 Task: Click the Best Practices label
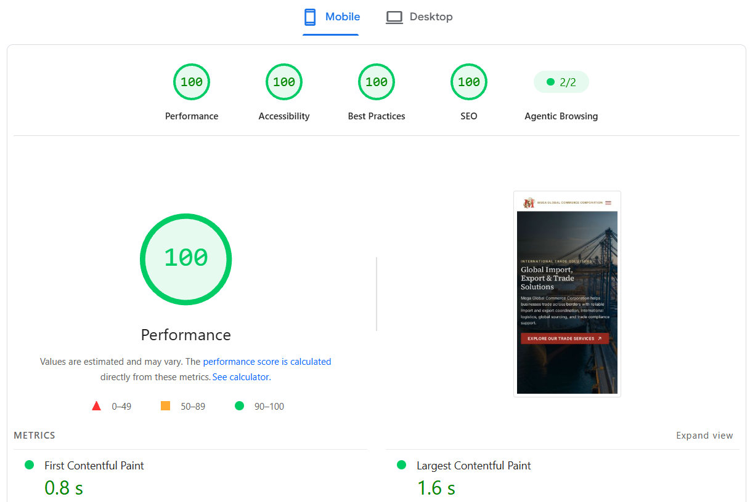click(x=377, y=116)
